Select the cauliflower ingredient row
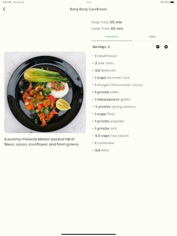The height and width of the screenshot is (236, 177). (105, 56)
